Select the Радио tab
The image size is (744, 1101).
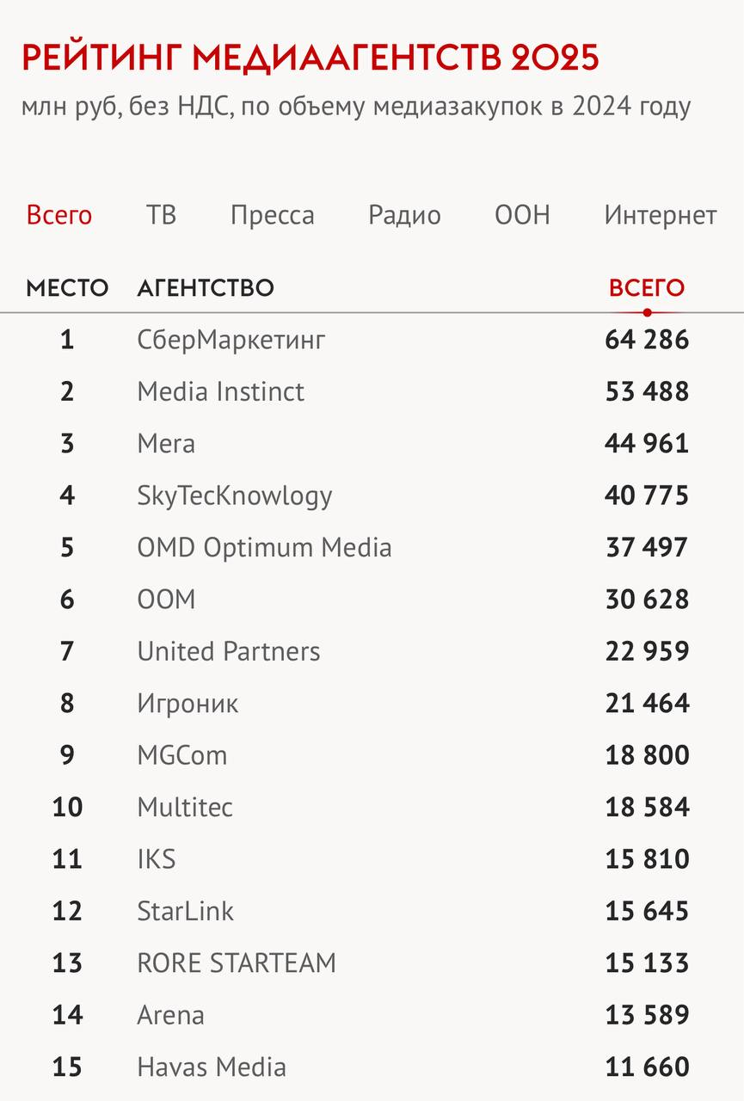tap(404, 215)
